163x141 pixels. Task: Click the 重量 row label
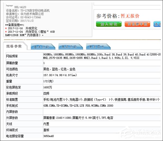[9, 81]
